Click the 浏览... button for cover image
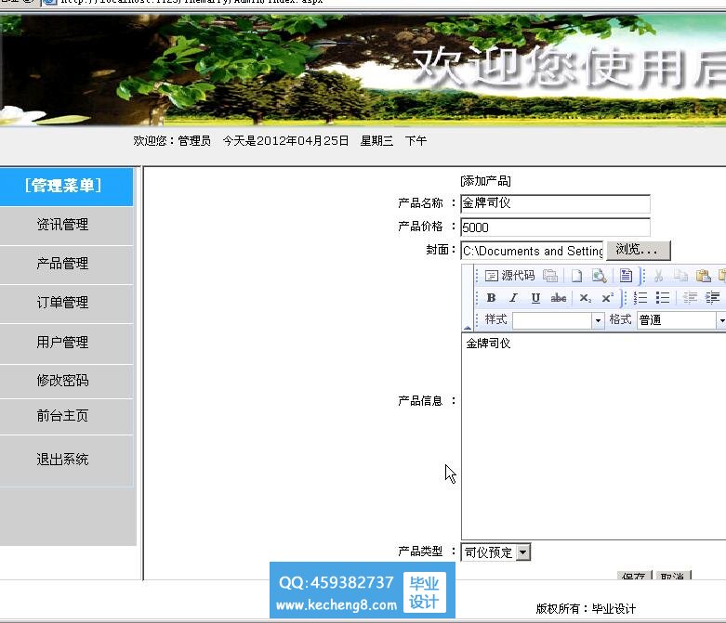 [x=638, y=250]
